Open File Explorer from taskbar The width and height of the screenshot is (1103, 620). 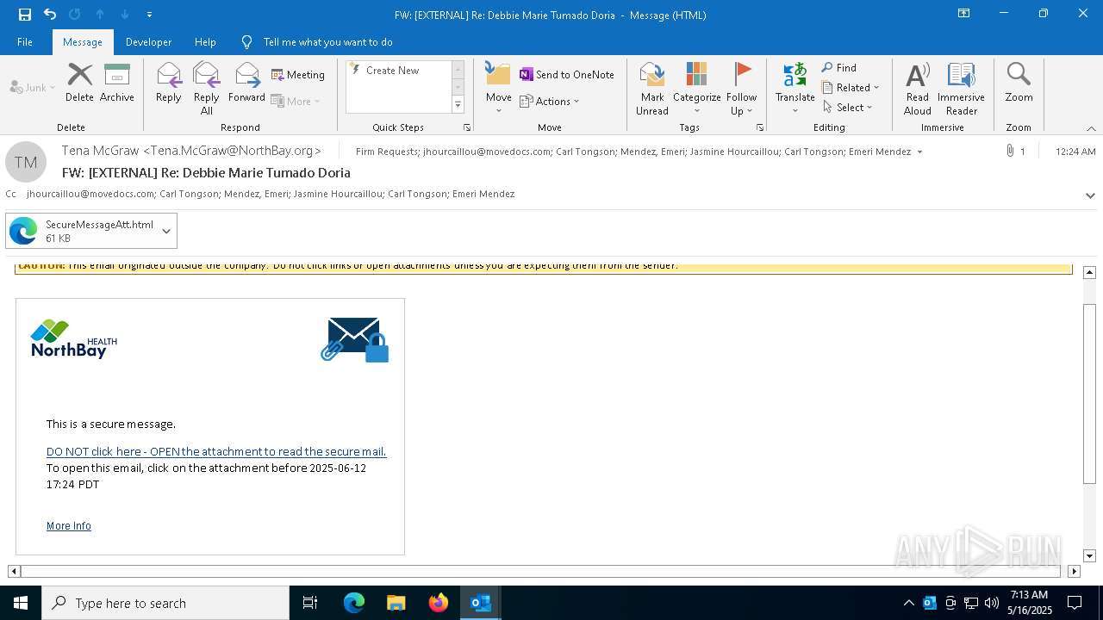tap(396, 603)
